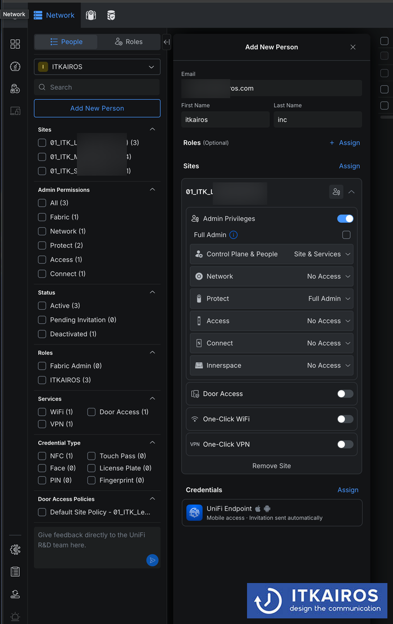This screenshot has height=624, width=393.
Task: Collapse the Sites filter section
Action: (x=152, y=129)
